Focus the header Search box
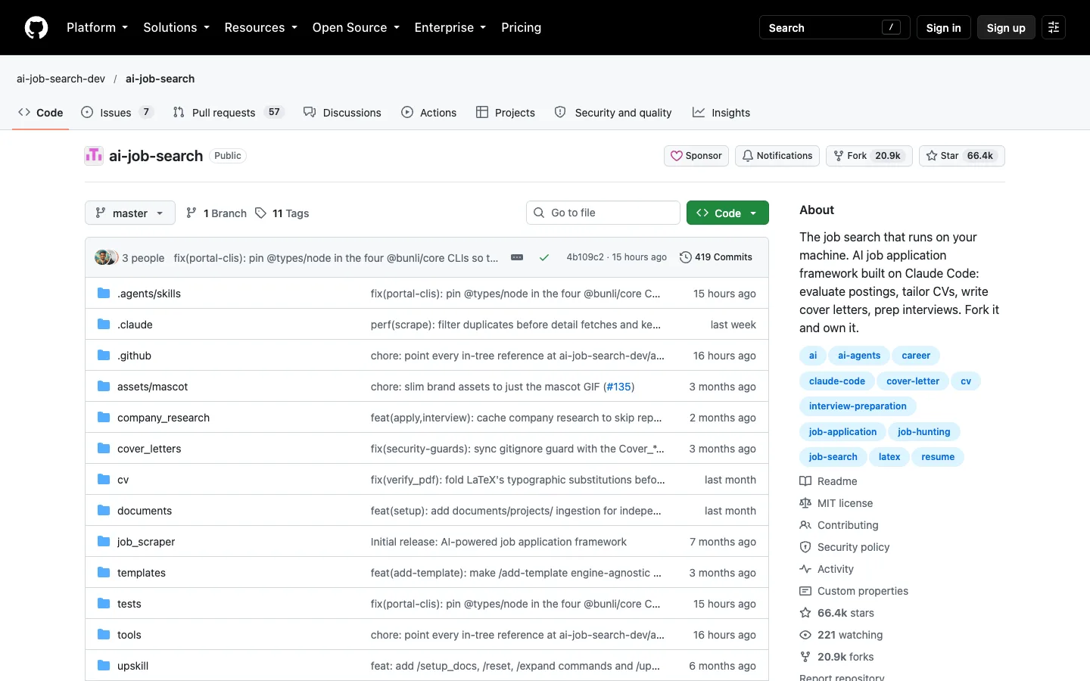 tap(835, 27)
